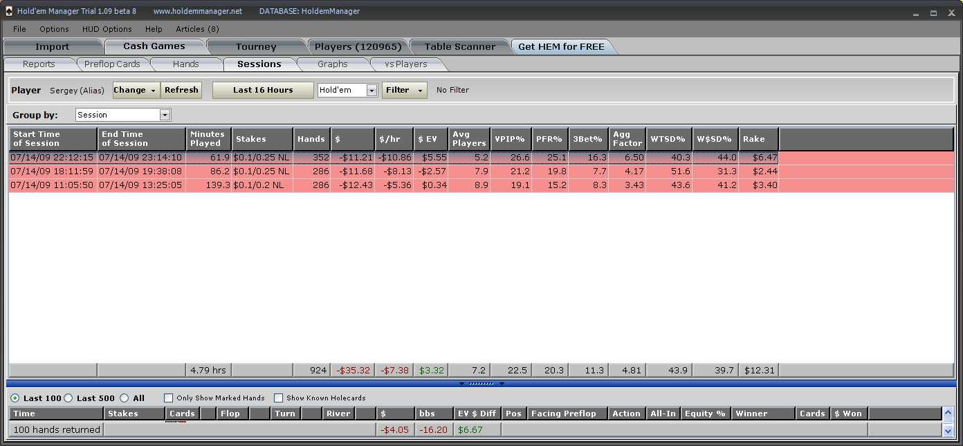Viewport: 963px width, 446px height.
Task: Open the Change player dropdown
Action: pos(136,90)
